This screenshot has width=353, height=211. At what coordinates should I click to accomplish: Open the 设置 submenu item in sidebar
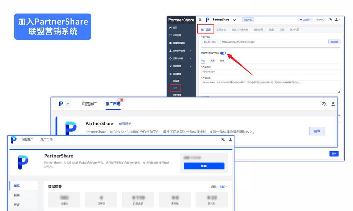tap(175, 88)
